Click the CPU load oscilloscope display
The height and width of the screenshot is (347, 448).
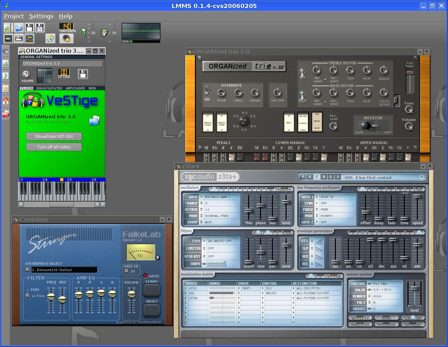pos(141,31)
